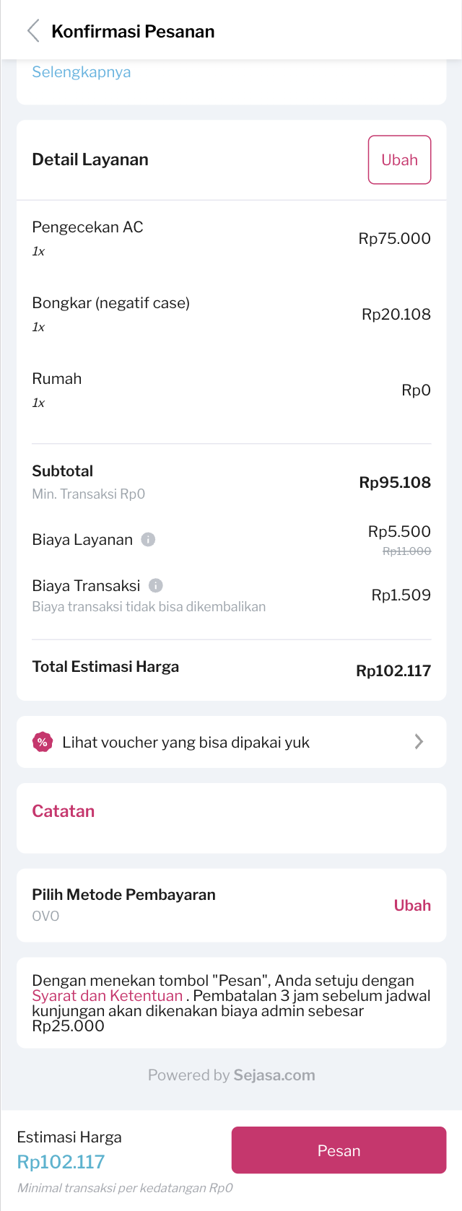This screenshot has height=1211, width=462.
Task: Select the Rumah service row
Action: [231, 390]
